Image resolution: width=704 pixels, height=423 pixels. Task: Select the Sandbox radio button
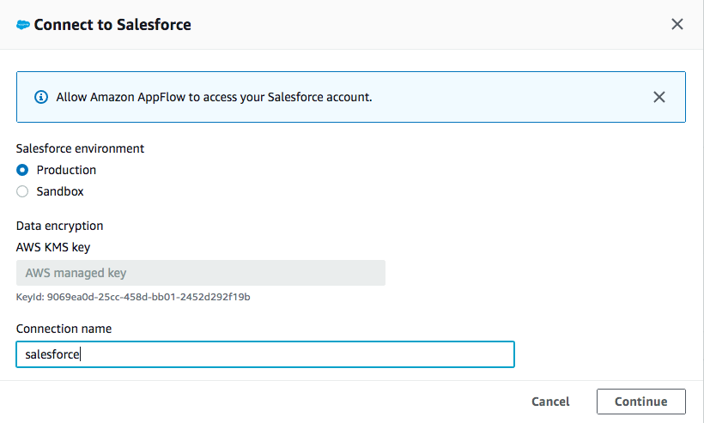pos(23,191)
